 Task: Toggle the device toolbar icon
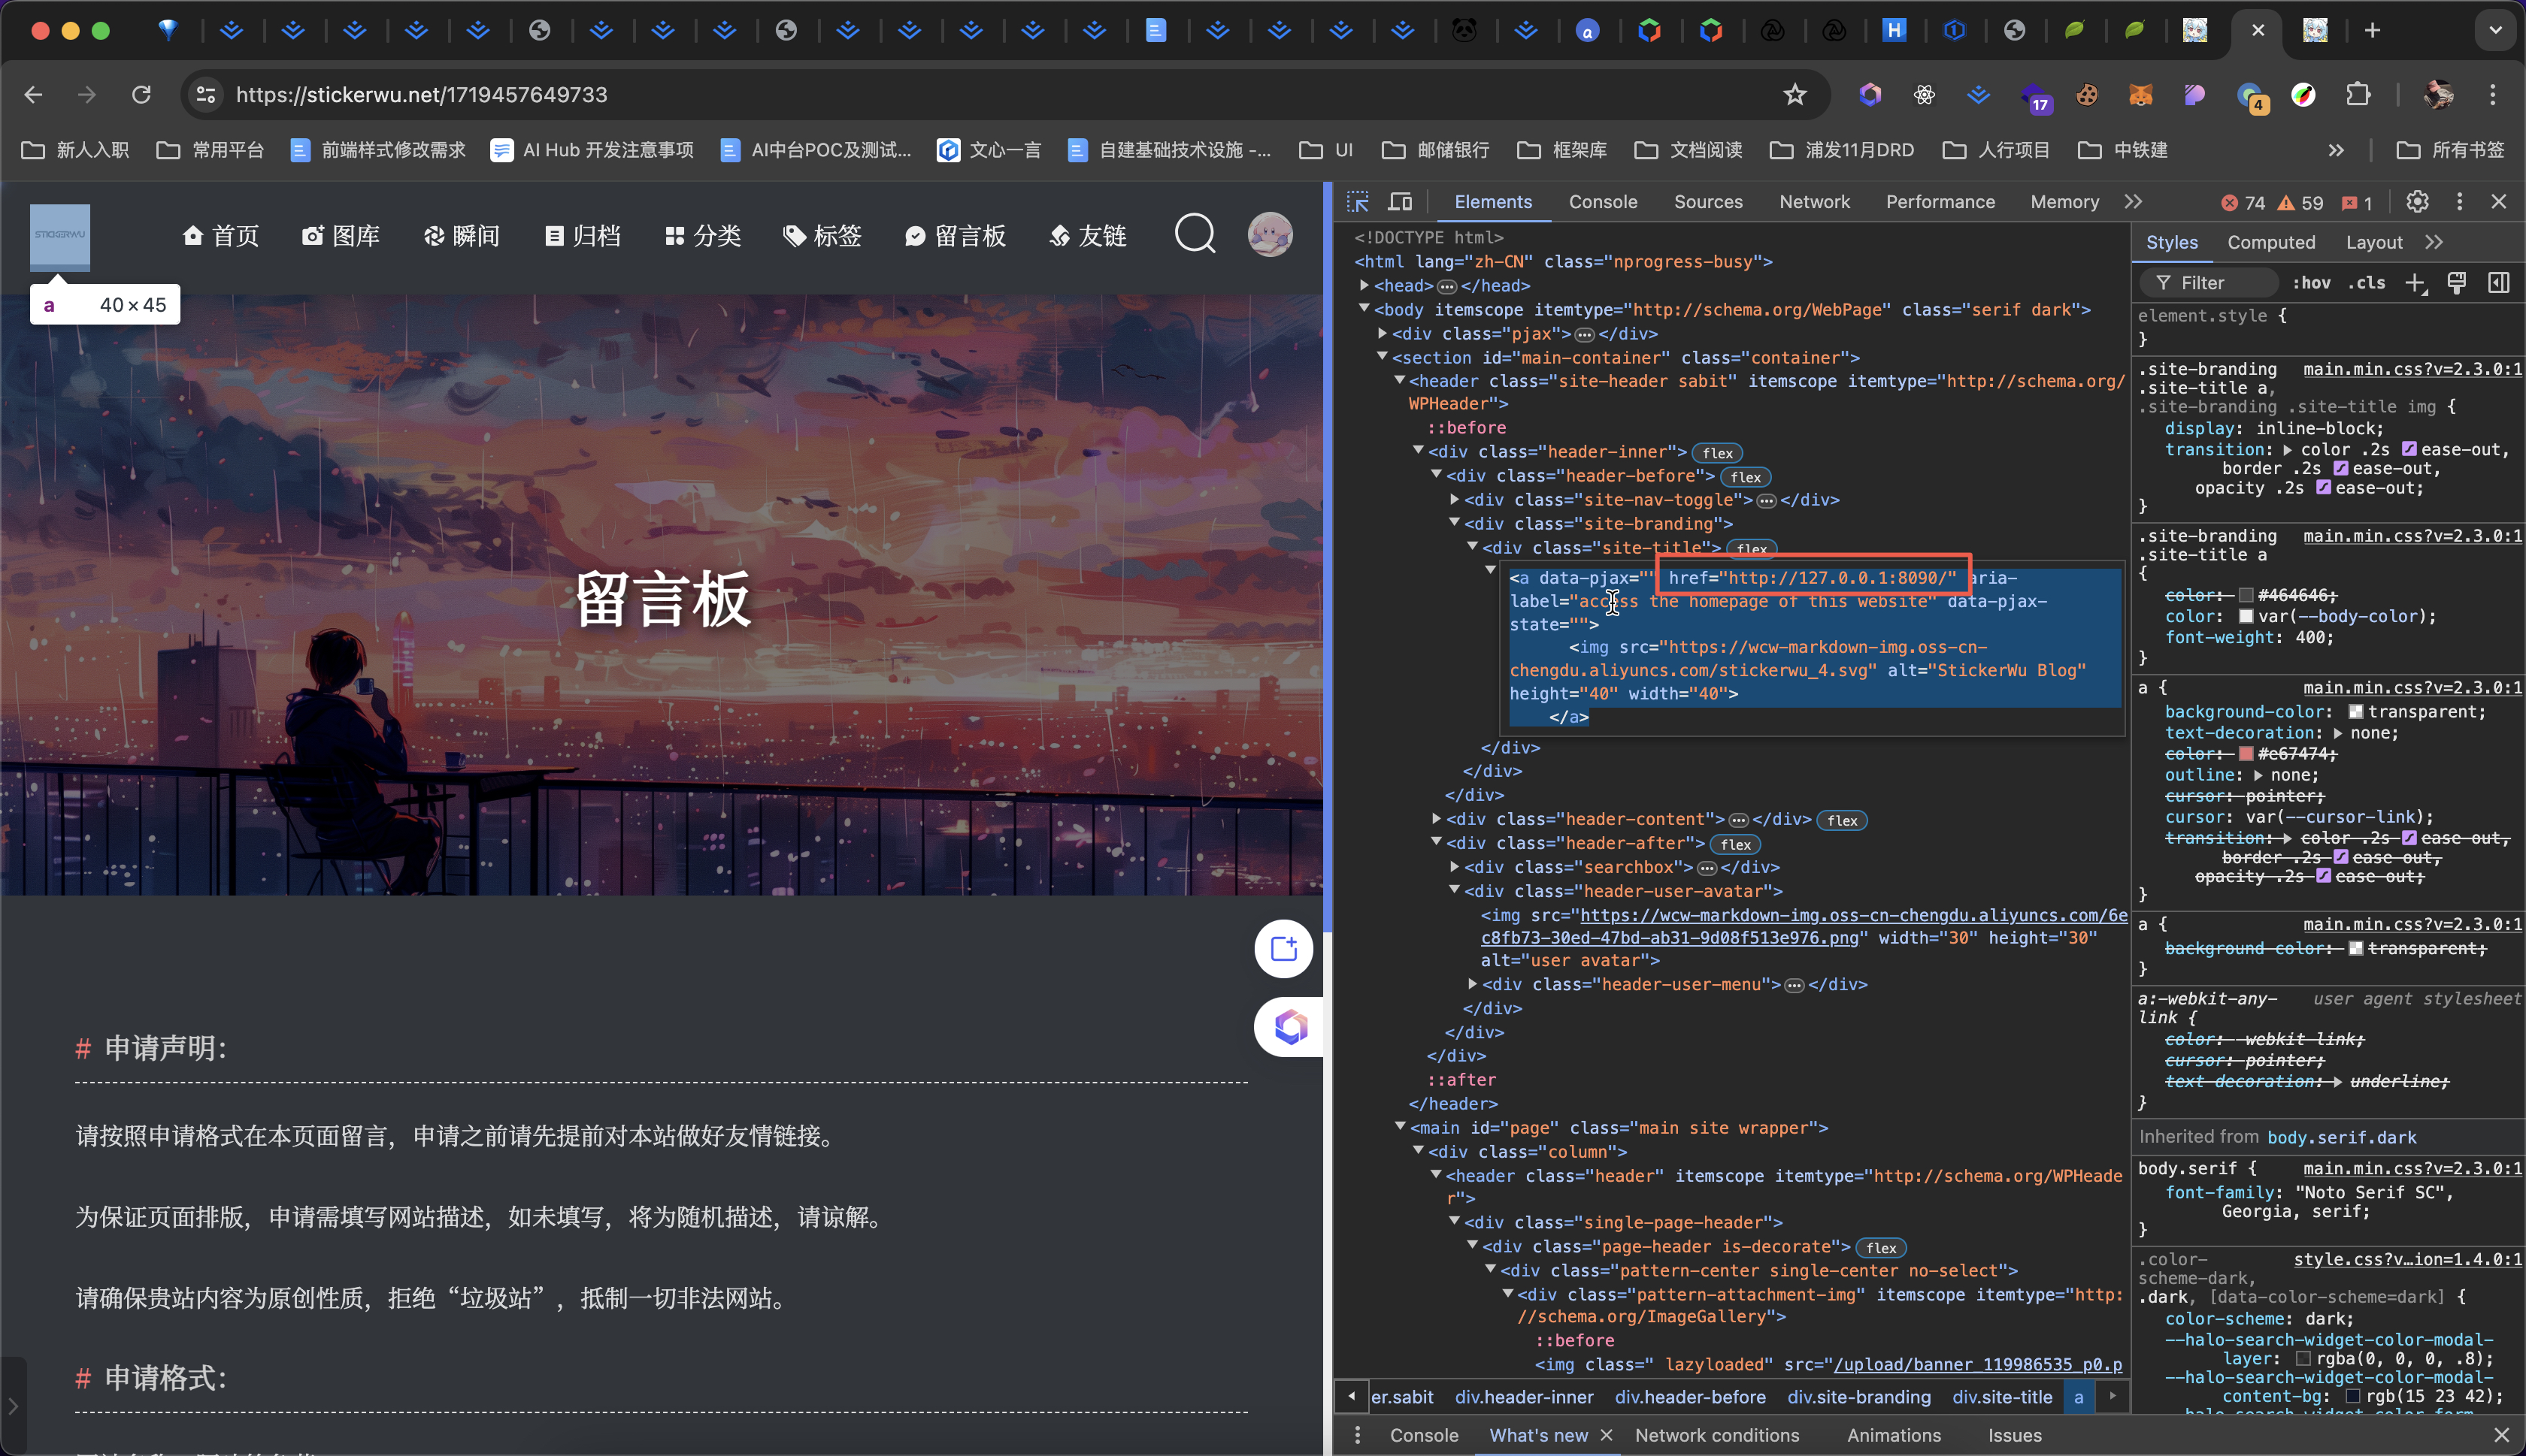click(1401, 202)
